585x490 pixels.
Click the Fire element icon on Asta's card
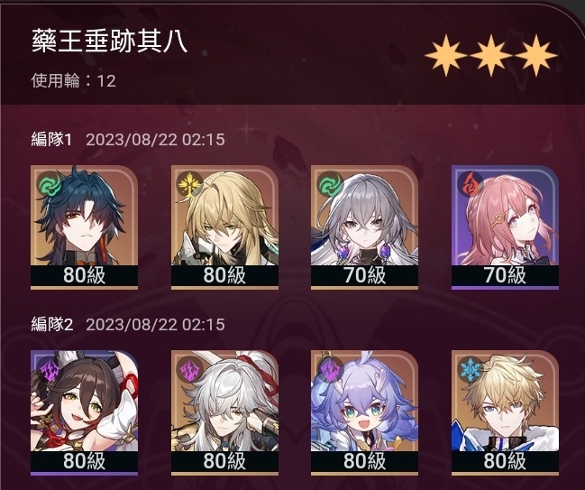tap(471, 184)
